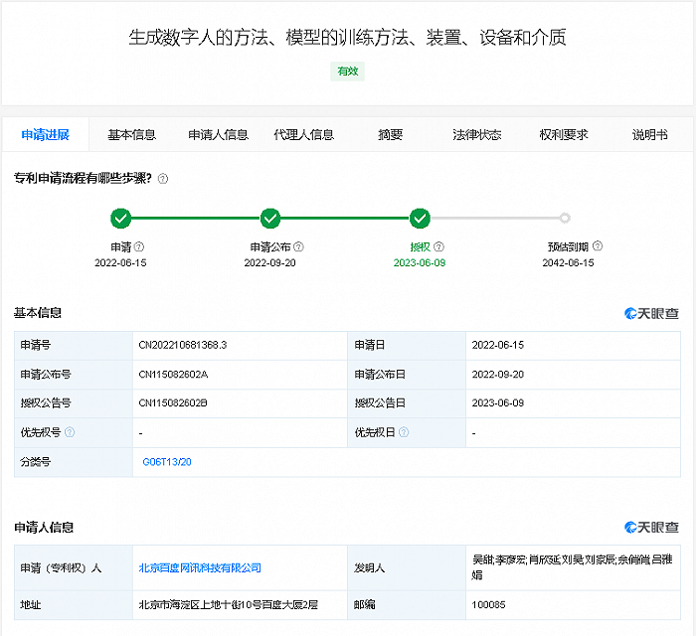Click help icon next to 授权 step
The image size is (696, 636).
tap(438, 246)
